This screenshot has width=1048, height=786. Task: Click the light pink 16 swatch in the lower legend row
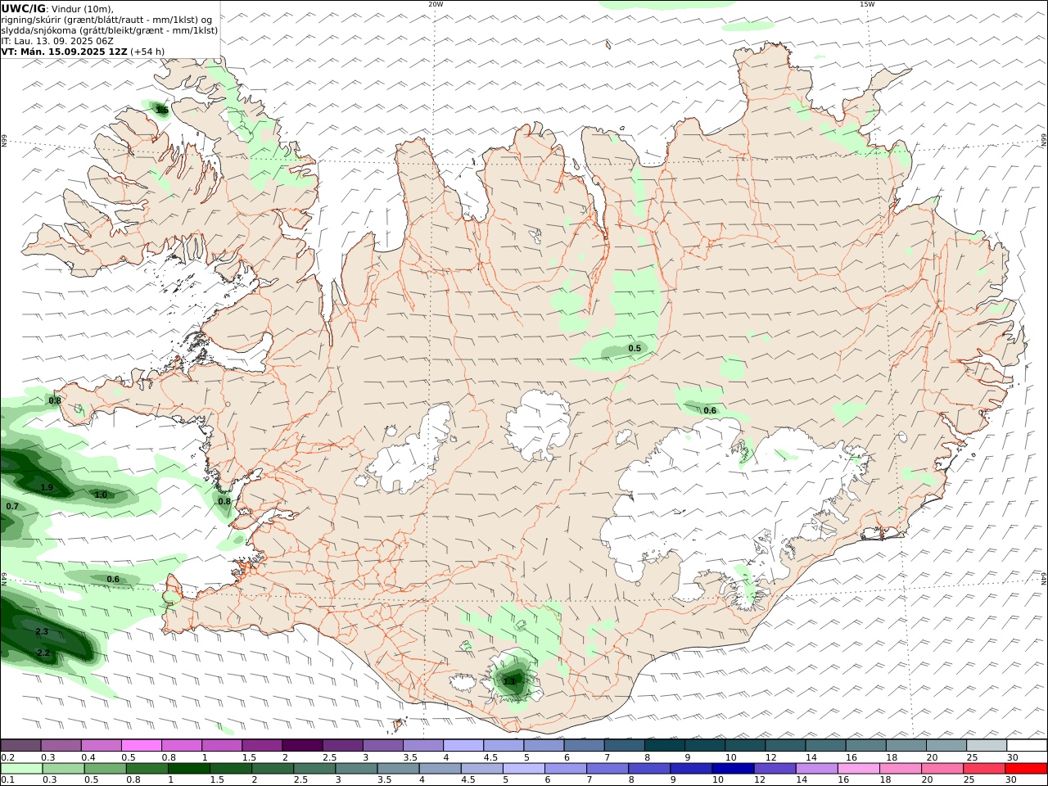[x=859, y=768]
